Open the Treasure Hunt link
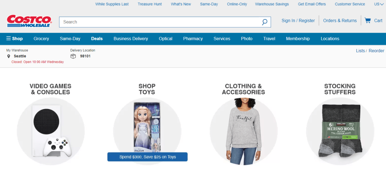 coord(150,4)
